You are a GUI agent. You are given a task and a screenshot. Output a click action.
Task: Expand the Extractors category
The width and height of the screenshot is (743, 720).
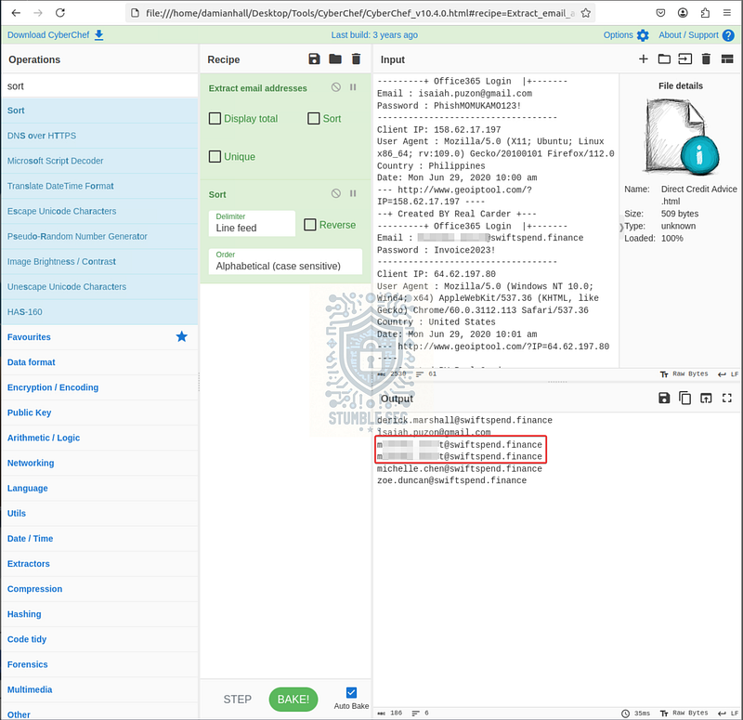tap(99, 564)
